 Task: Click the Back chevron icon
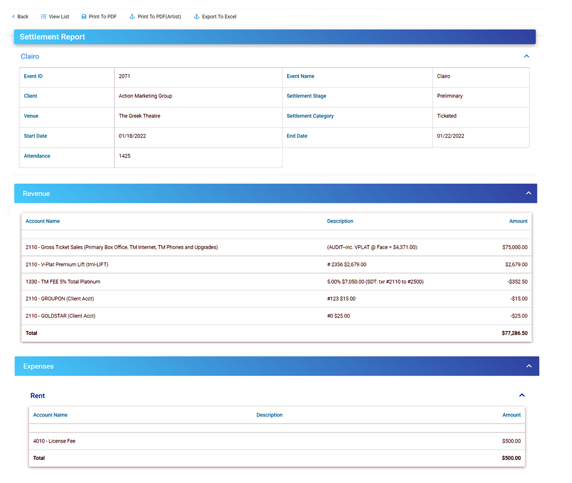[13, 16]
